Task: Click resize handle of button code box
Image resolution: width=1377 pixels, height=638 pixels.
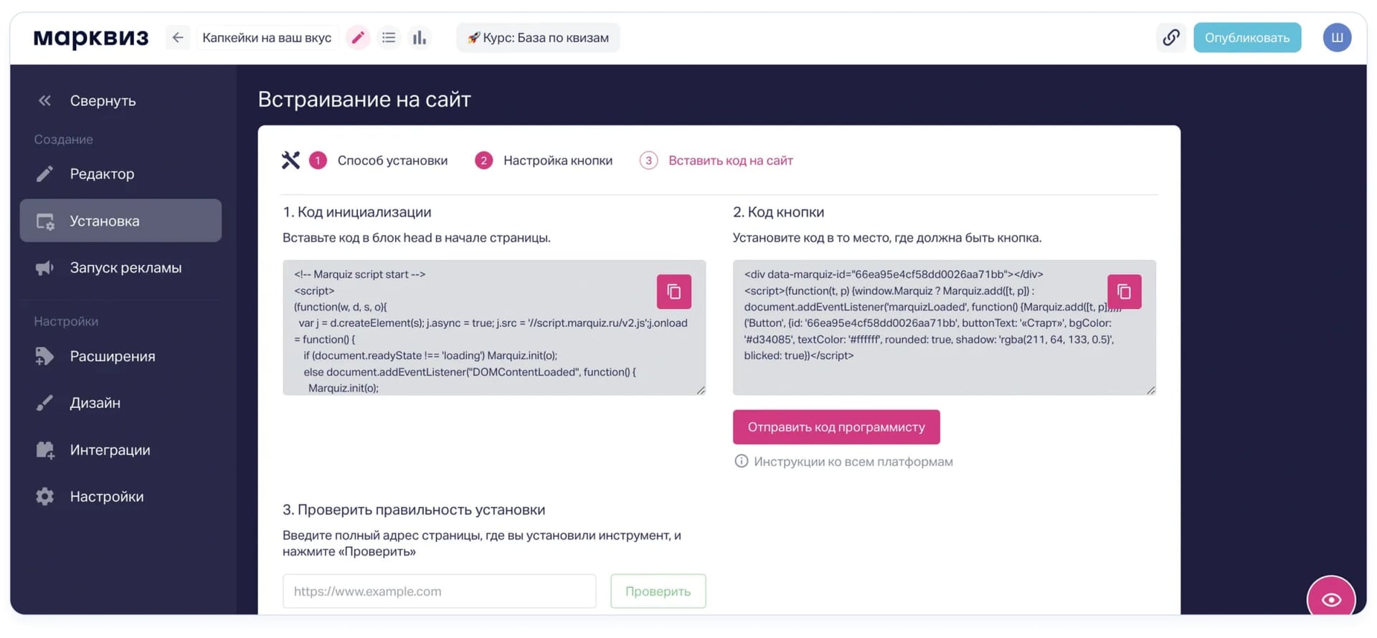Action: tap(1151, 390)
